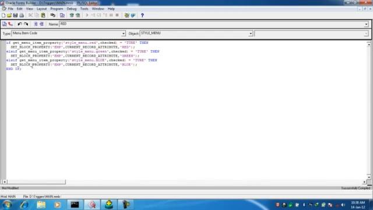
Task: Click the Run Form toolbar icon
Action: pos(72,16)
